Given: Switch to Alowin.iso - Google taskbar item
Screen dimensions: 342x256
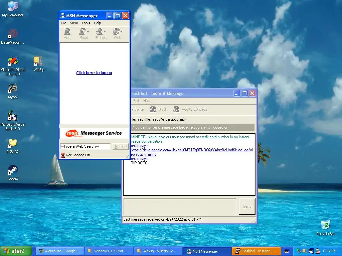Looking at the screenshot, I should (60, 251).
